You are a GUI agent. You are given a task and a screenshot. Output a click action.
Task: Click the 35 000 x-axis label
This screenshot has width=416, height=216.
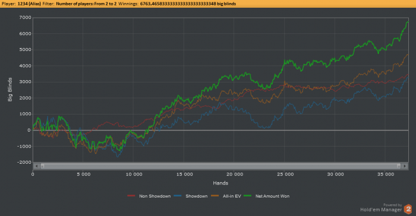386,174
